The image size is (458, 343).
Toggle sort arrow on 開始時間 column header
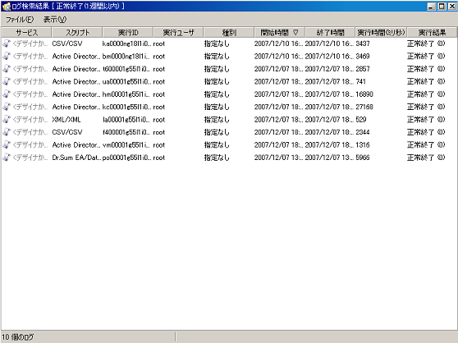[x=295, y=32]
